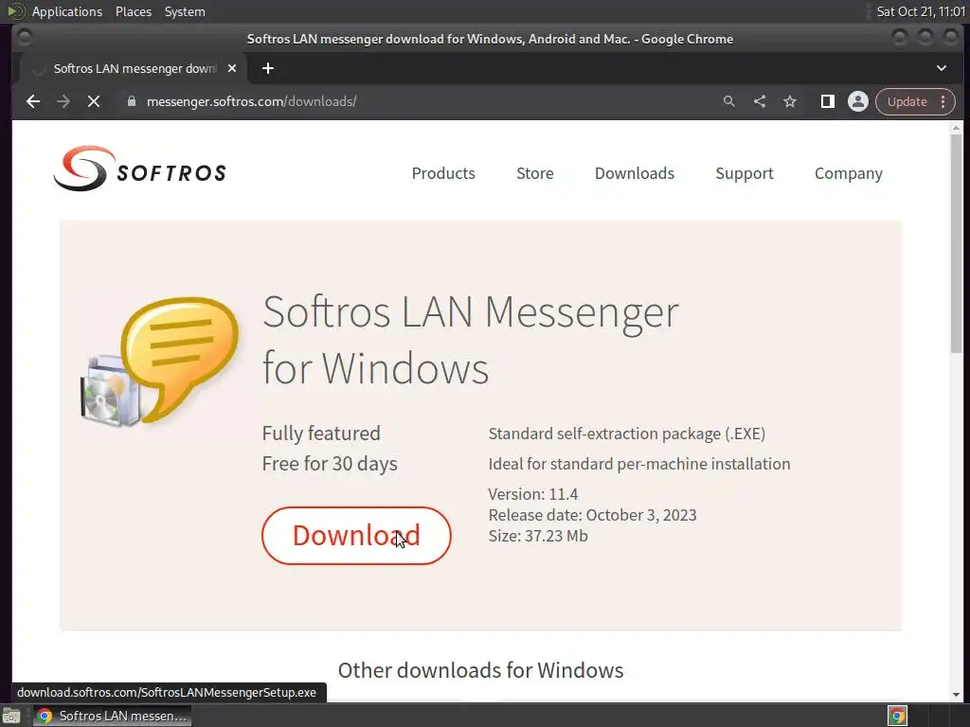Open the System menu in top panel
This screenshot has height=727, width=970.
click(x=185, y=11)
